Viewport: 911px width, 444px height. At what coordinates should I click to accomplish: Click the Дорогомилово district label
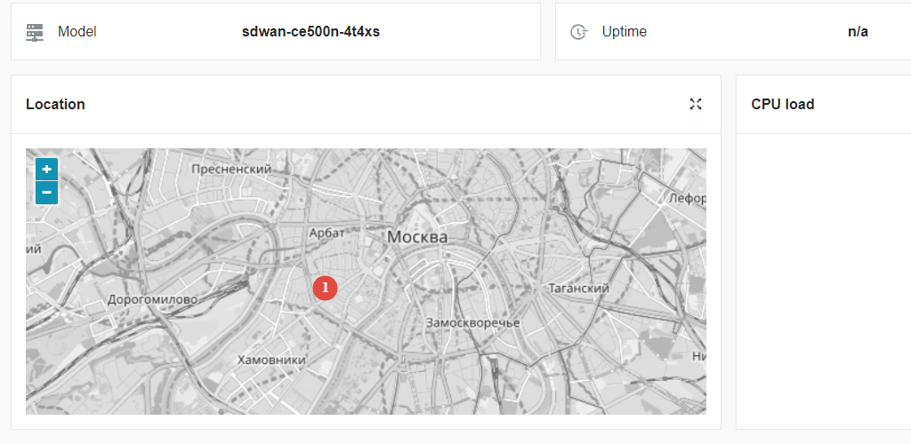pos(152,299)
